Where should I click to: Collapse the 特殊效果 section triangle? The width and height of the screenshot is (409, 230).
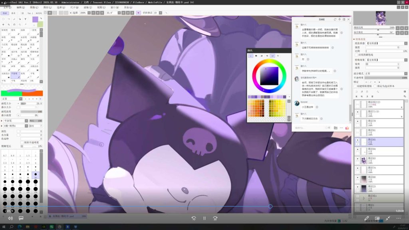pos(354,39)
